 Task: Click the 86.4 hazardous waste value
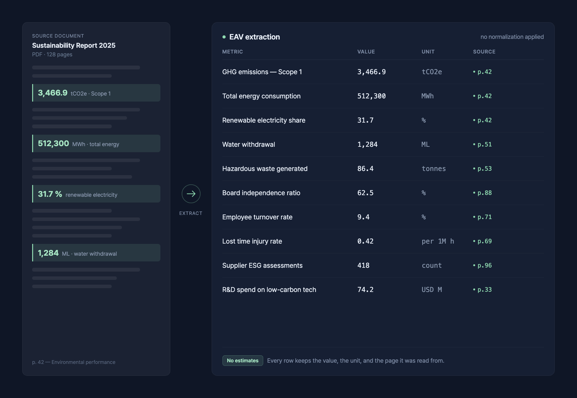365,169
